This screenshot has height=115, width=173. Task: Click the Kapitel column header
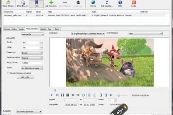(29, 12)
